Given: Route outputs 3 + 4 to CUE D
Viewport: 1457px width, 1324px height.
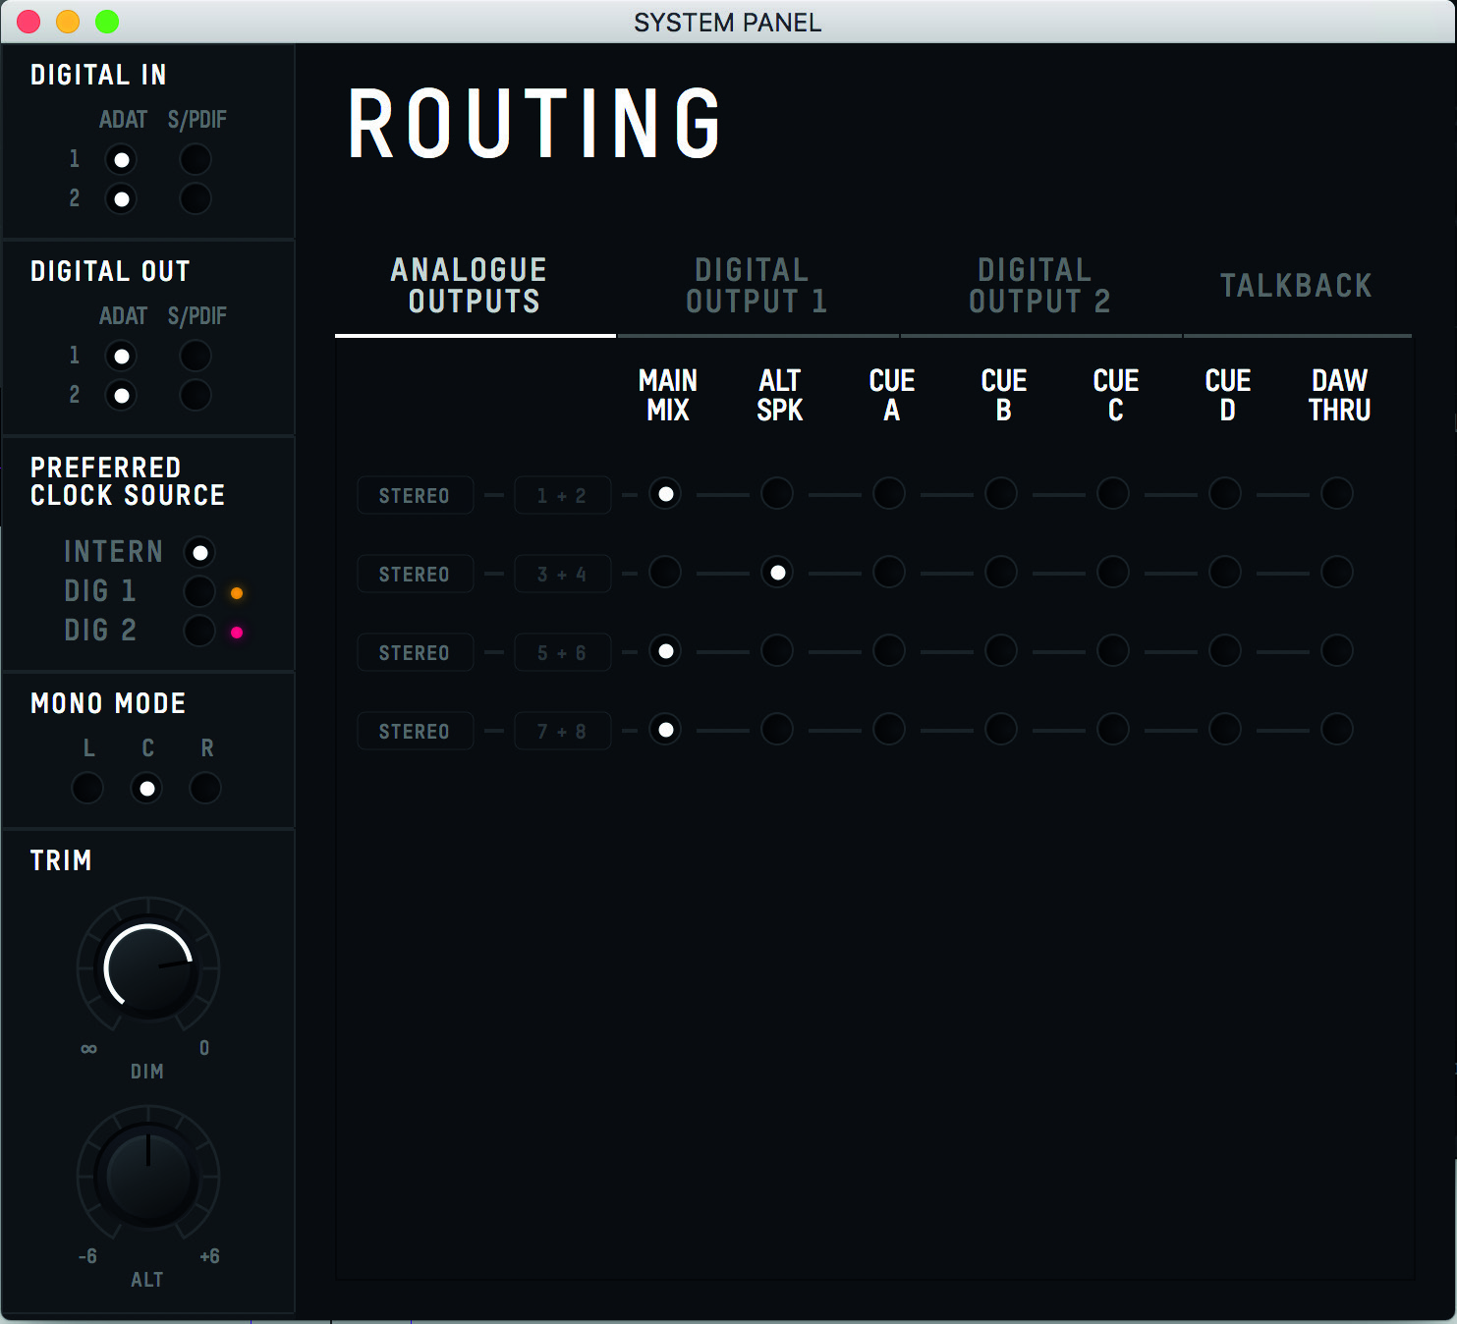Looking at the screenshot, I should click(x=1225, y=572).
